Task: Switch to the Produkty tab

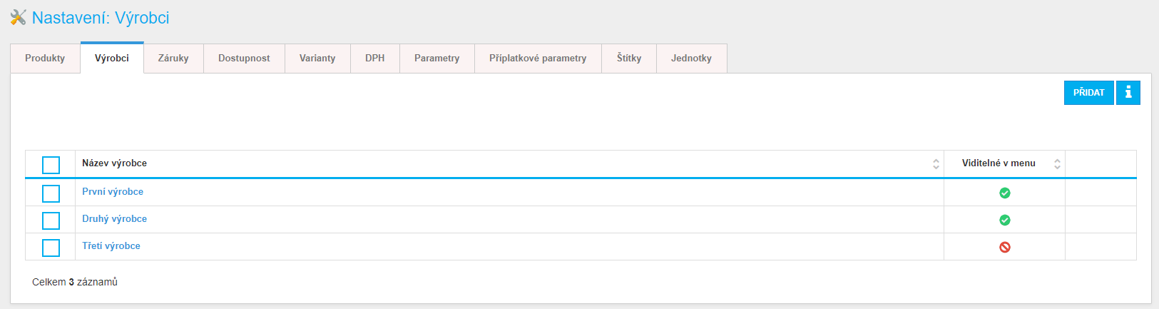Action: coord(45,59)
